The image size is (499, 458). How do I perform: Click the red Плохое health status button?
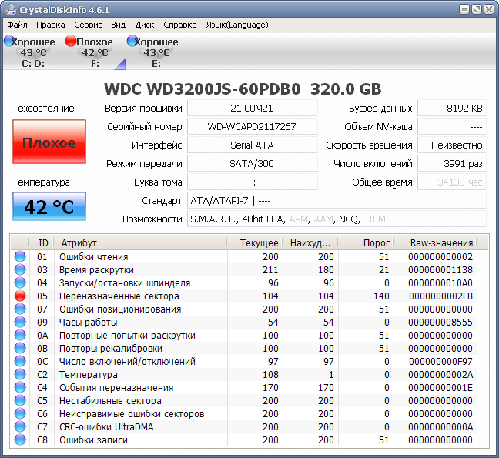[49, 142]
